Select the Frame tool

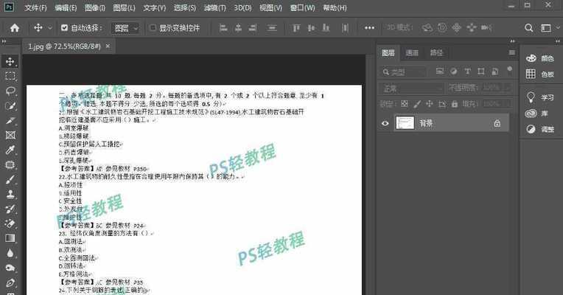[10, 135]
